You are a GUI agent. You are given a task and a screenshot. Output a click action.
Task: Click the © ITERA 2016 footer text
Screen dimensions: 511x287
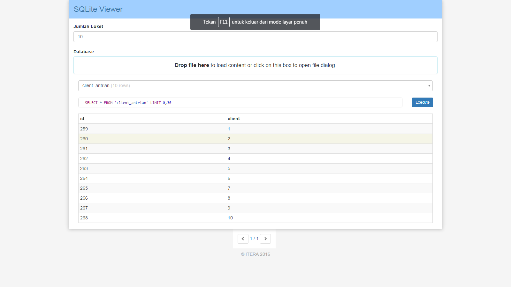click(x=256, y=254)
